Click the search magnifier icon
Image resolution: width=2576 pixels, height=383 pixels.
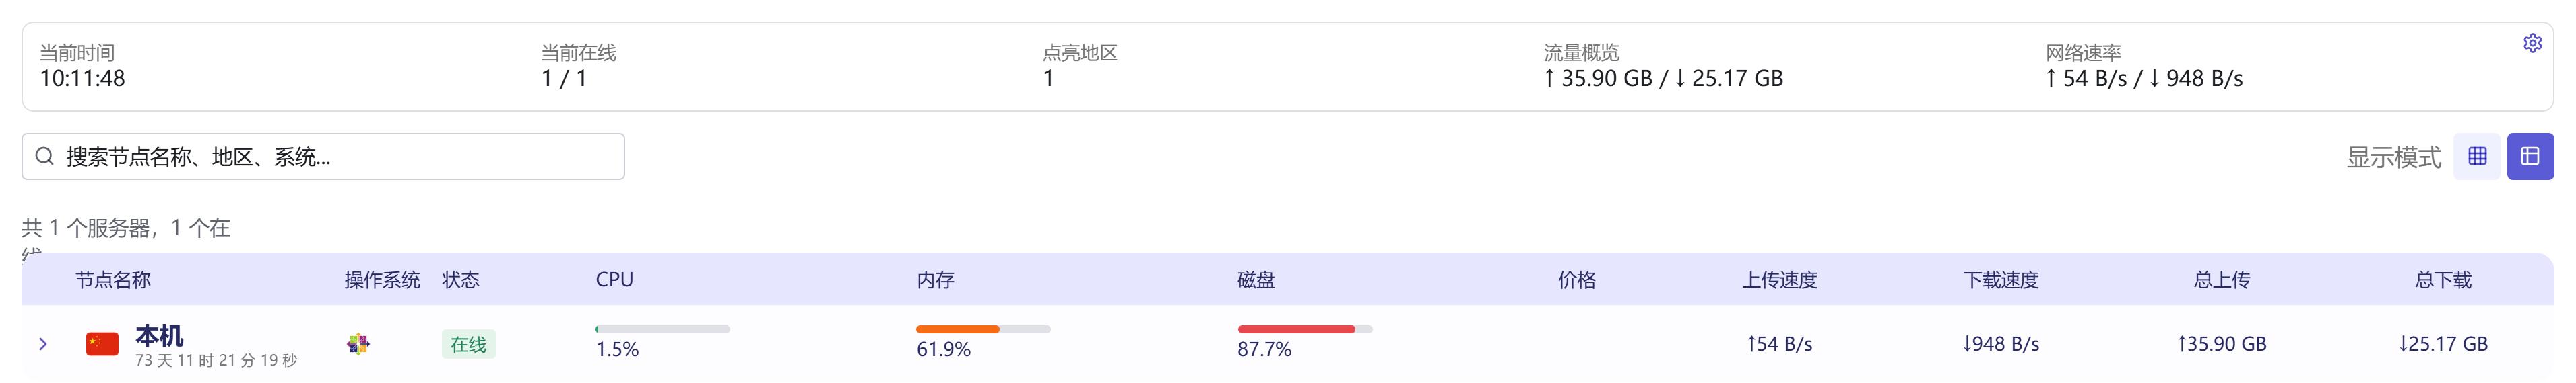pyautogui.click(x=44, y=157)
